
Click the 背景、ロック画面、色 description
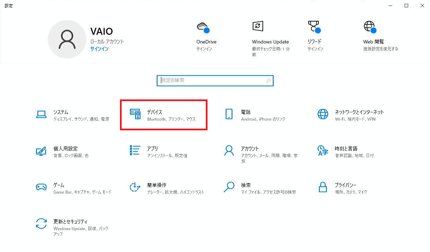point(71,156)
